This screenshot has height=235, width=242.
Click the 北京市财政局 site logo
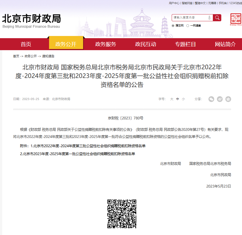tap(31, 21)
